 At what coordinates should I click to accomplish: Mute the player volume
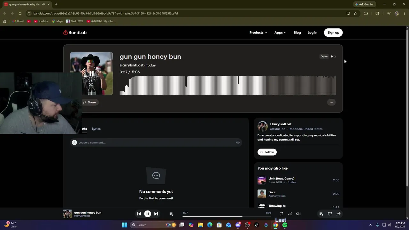(298, 214)
